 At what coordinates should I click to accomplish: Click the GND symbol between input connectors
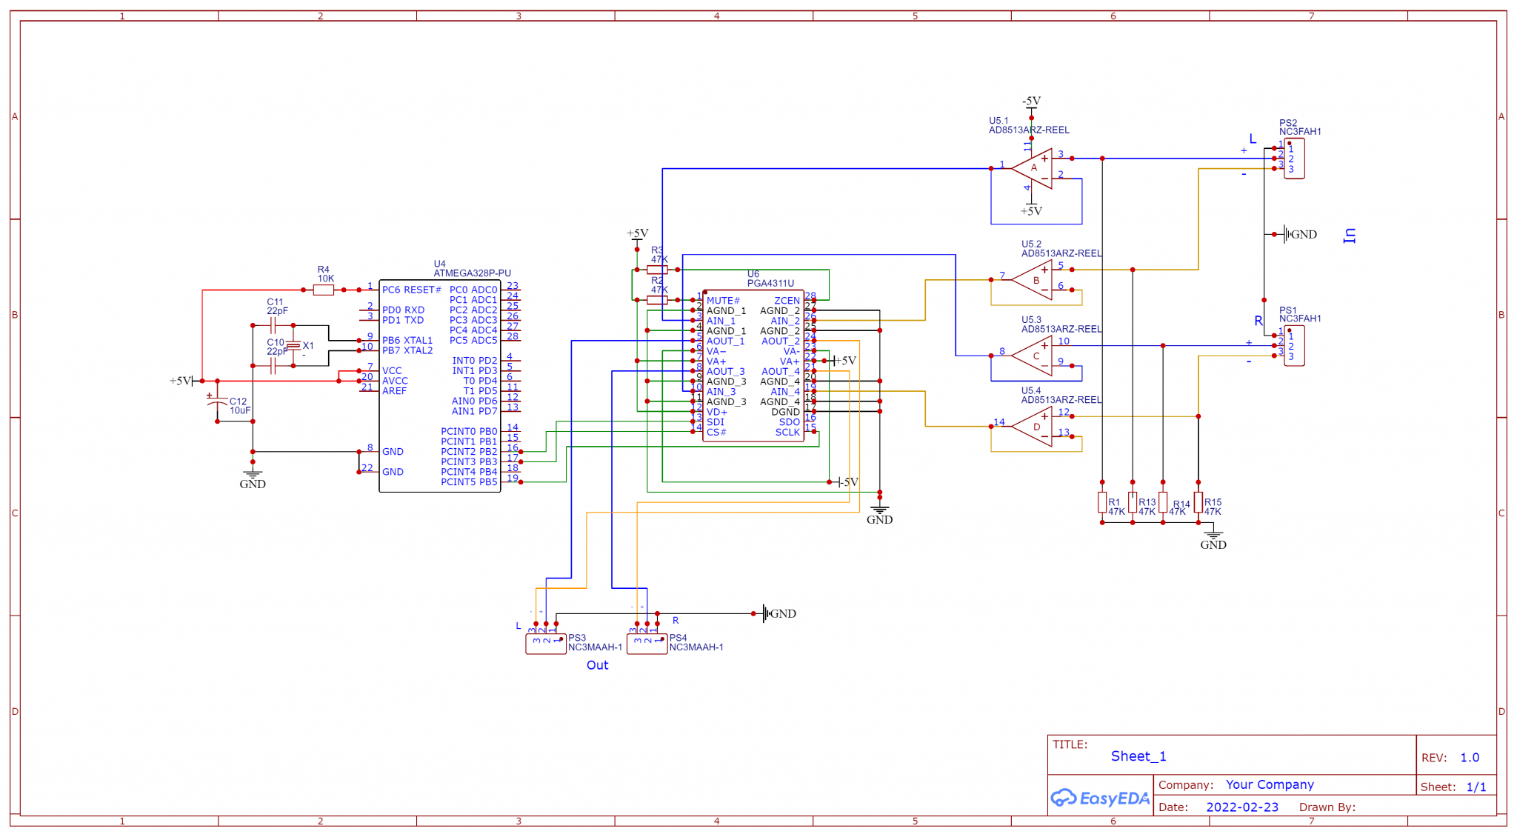pos(1301,234)
